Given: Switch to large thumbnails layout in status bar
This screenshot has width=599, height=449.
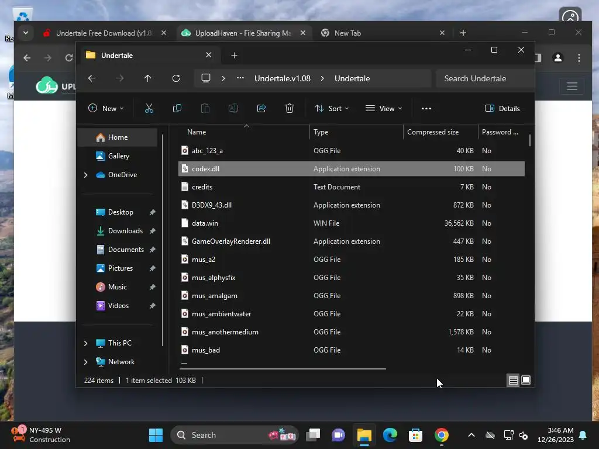Looking at the screenshot, I should 526,380.
